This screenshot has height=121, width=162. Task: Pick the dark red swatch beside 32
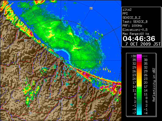click(139, 64)
